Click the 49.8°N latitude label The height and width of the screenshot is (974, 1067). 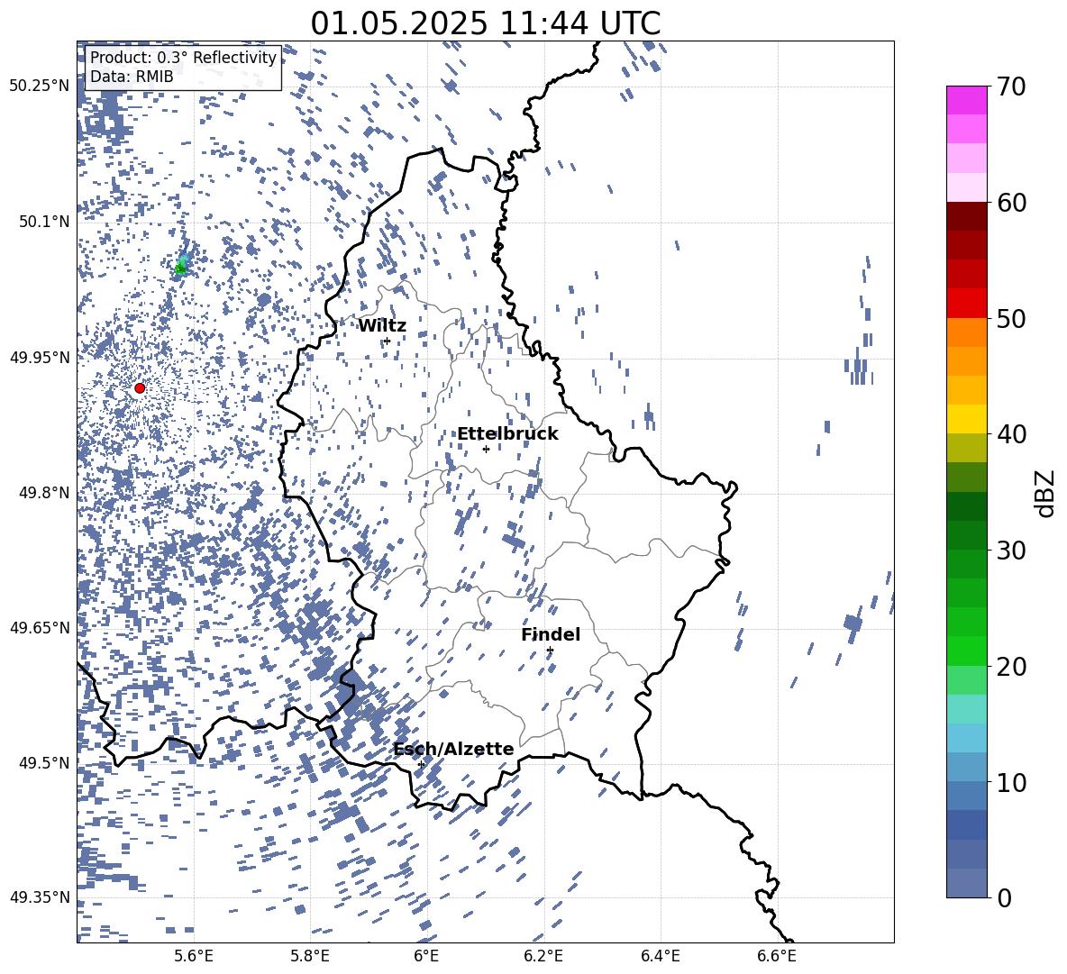pos(43,493)
